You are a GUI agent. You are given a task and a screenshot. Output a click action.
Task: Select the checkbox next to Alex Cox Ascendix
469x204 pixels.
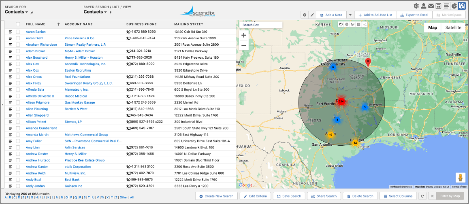[x=18, y=64]
